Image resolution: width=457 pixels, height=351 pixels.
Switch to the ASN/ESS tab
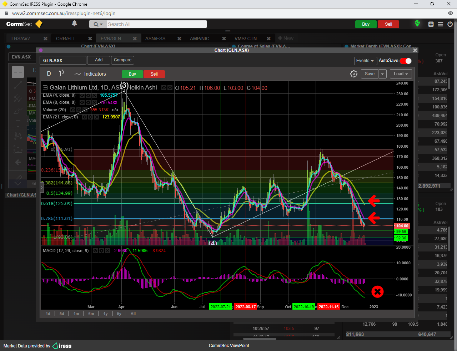155,39
